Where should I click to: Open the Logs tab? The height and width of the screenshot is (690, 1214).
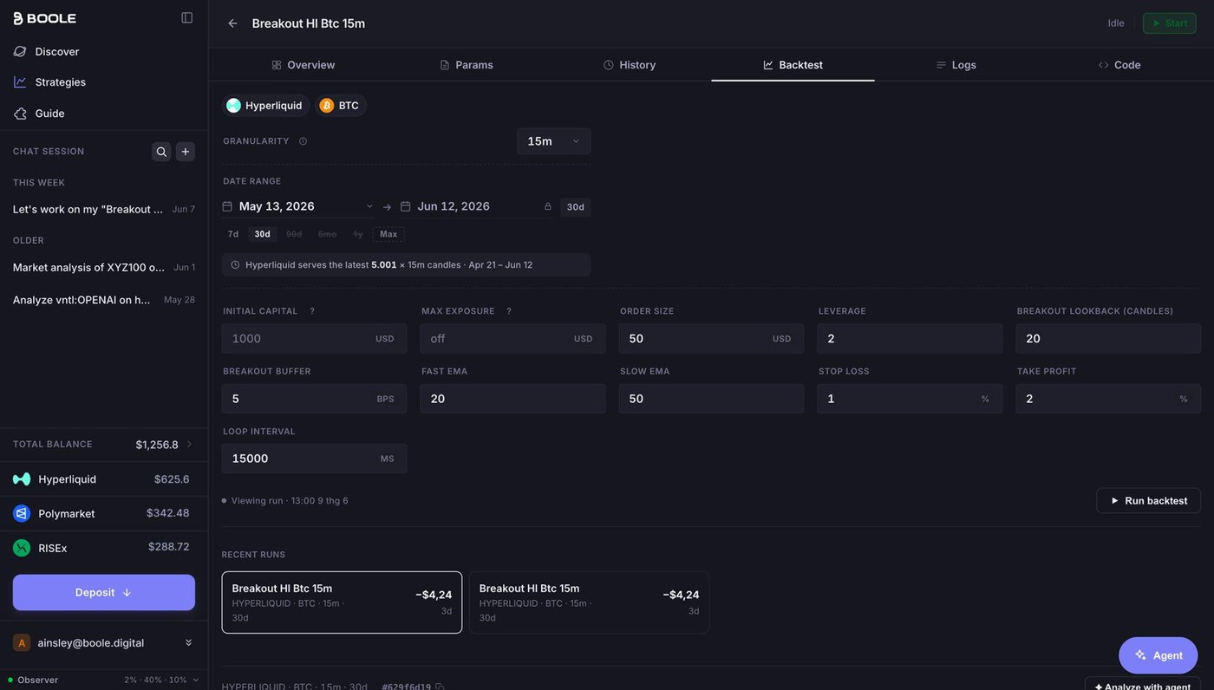pos(956,65)
